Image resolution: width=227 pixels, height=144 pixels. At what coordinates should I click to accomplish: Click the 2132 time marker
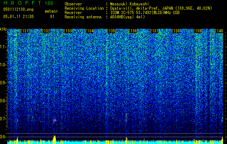[46, 31]
